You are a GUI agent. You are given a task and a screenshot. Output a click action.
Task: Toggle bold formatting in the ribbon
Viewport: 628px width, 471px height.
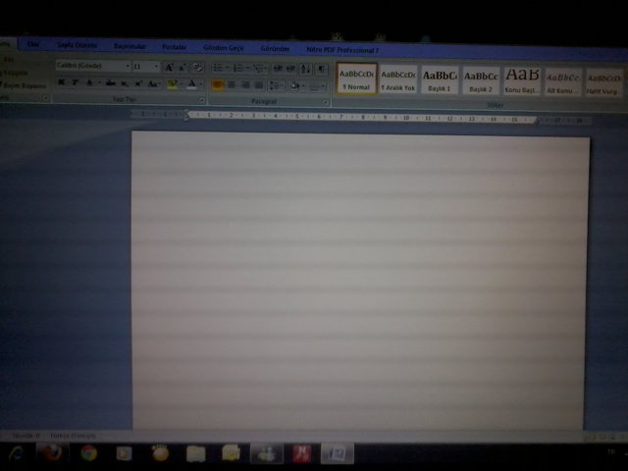coord(61,84)
